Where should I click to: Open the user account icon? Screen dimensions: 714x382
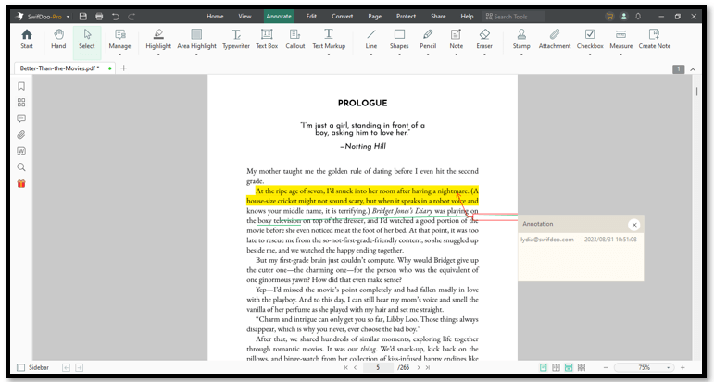624,17
